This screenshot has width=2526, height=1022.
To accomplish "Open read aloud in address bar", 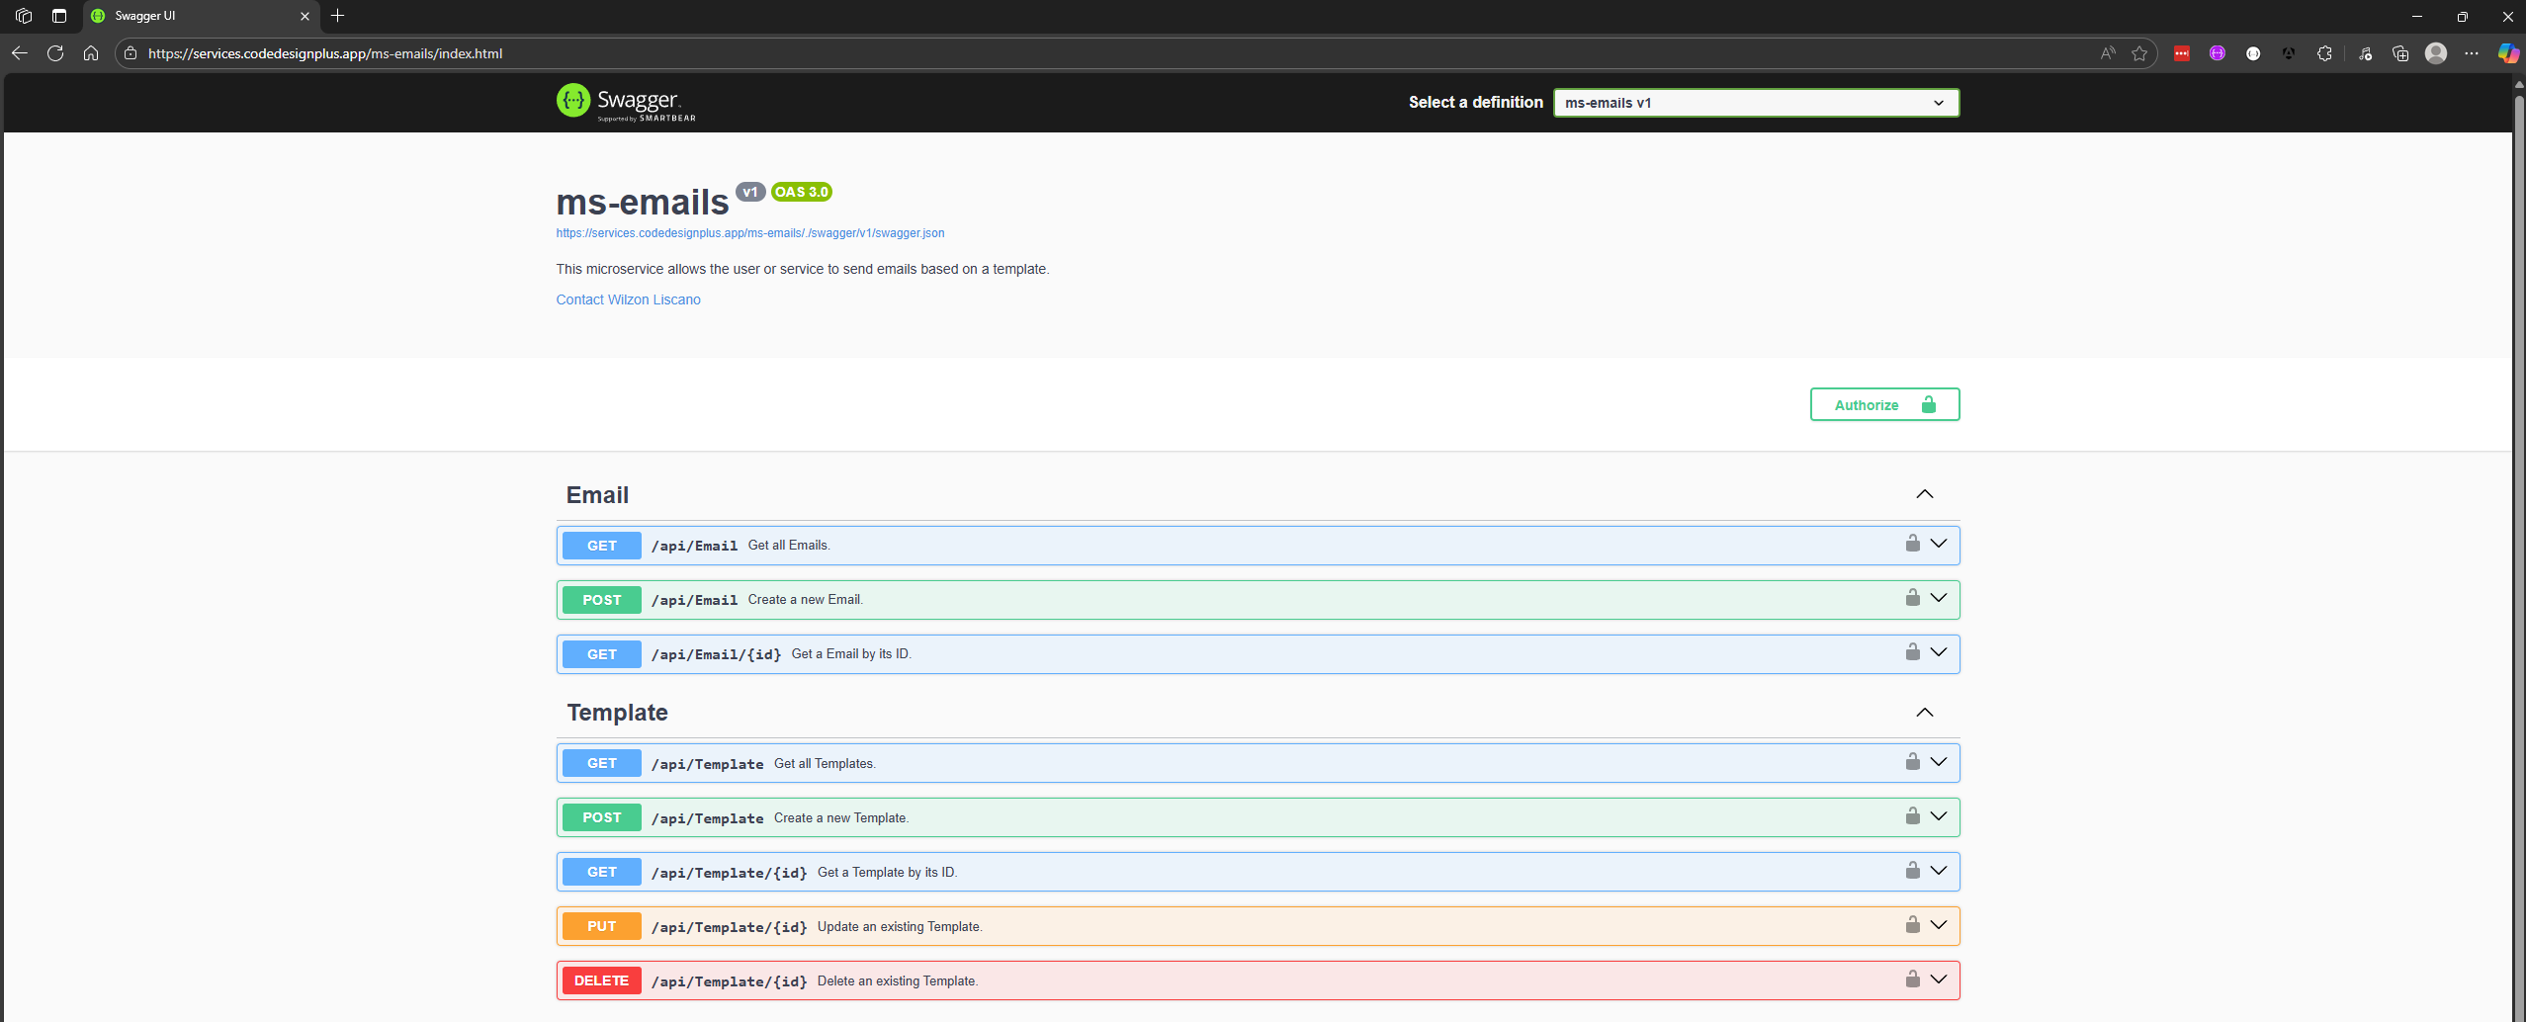I will click(2108, 53).
